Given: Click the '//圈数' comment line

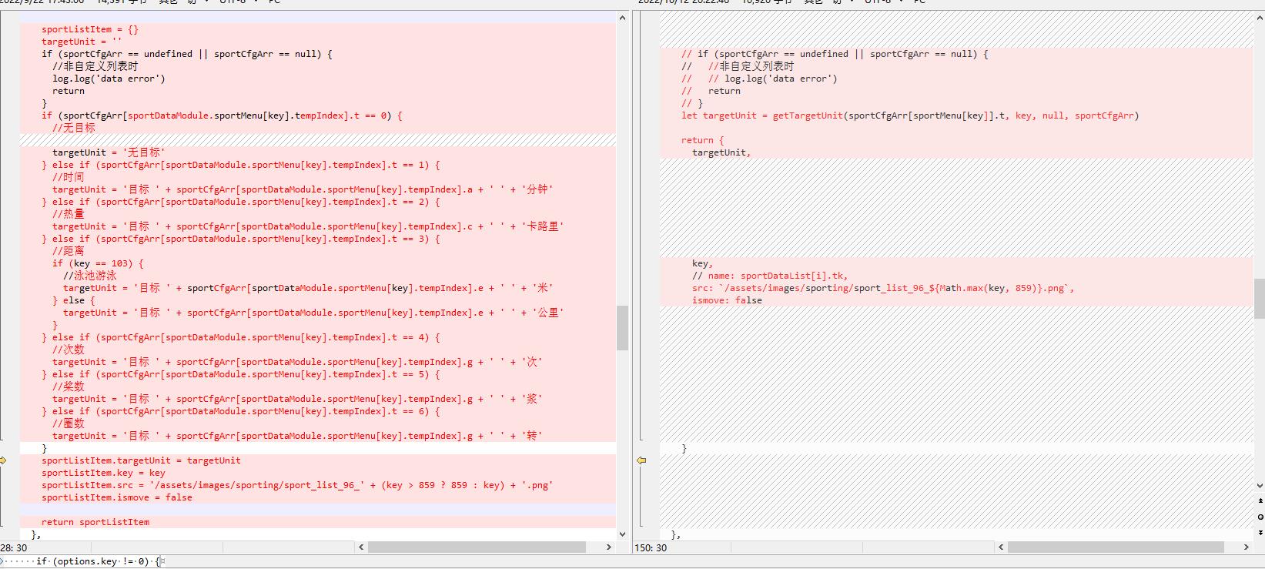Looking at the screenshot, I should [x=69, y=423].
